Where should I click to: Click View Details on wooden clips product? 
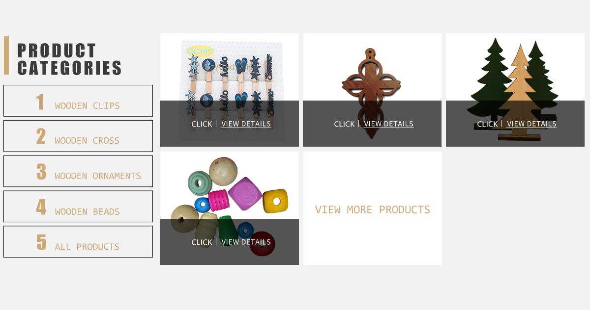tap(246, 124)
